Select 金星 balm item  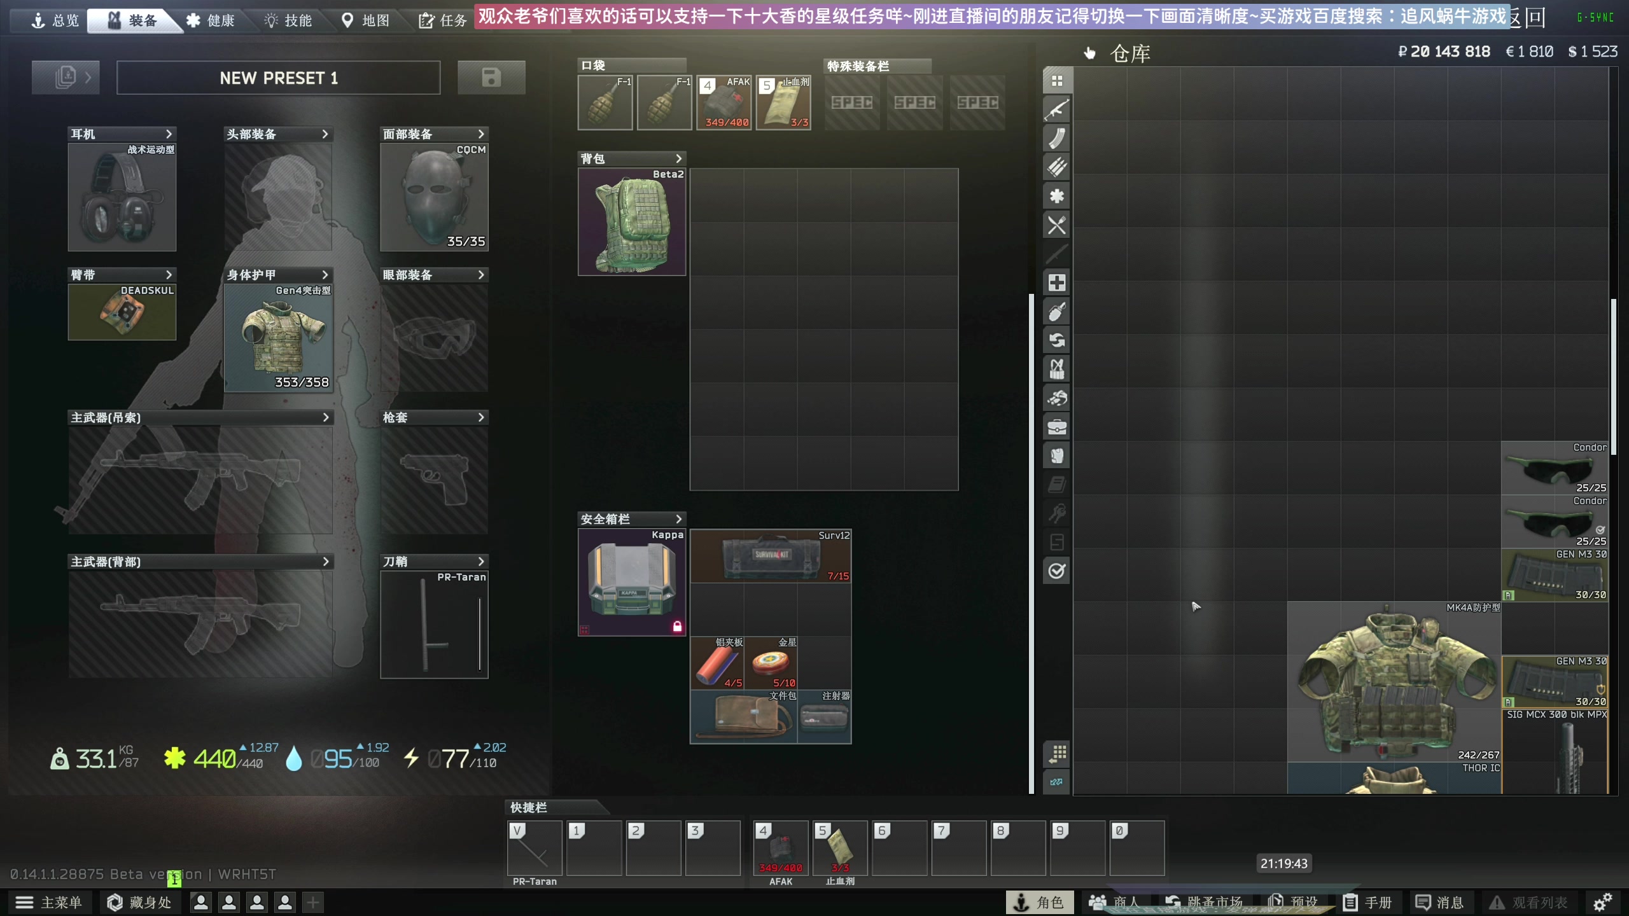point(771,663)
